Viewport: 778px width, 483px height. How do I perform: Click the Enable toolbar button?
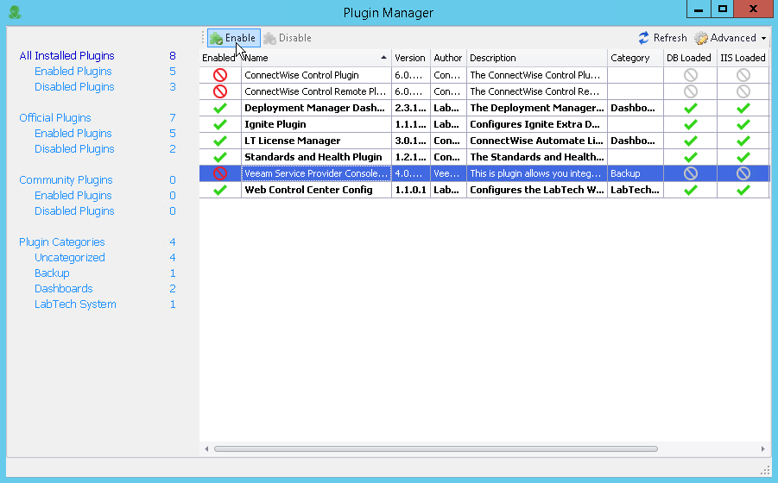point(233,38)
